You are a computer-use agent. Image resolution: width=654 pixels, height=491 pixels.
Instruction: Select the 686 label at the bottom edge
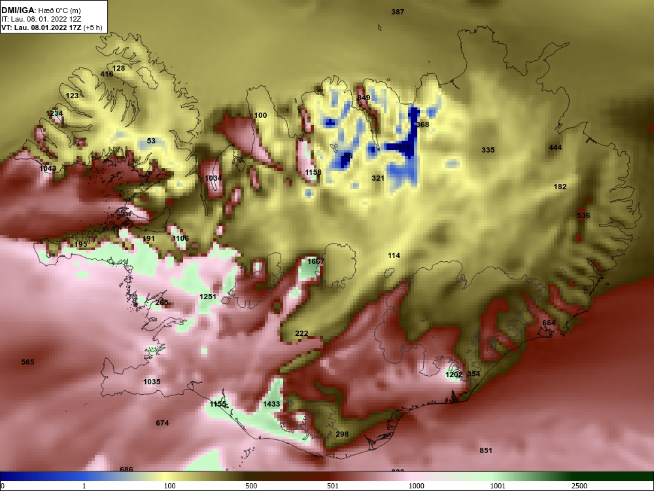pyautogui.click(x=126, y=469)
